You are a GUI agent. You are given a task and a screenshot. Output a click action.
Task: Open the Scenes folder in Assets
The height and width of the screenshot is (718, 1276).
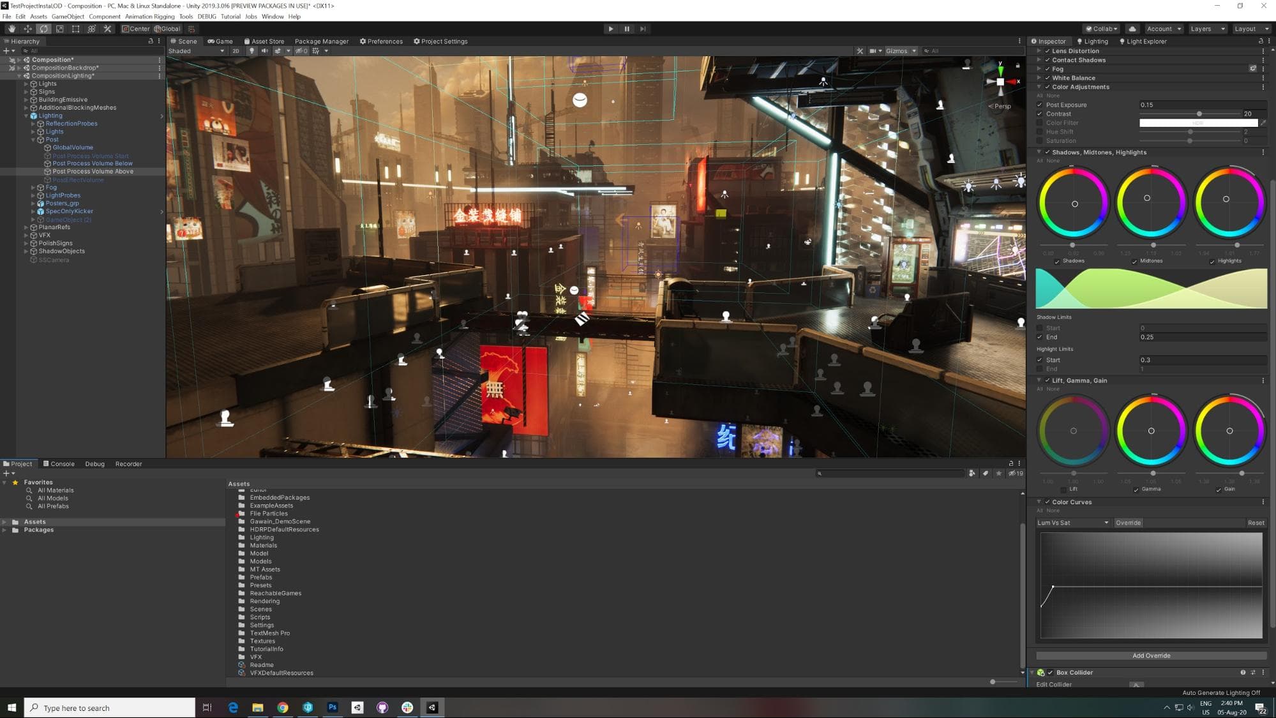coord(260,610)
